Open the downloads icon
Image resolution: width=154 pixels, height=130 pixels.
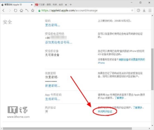click(144, 10)
